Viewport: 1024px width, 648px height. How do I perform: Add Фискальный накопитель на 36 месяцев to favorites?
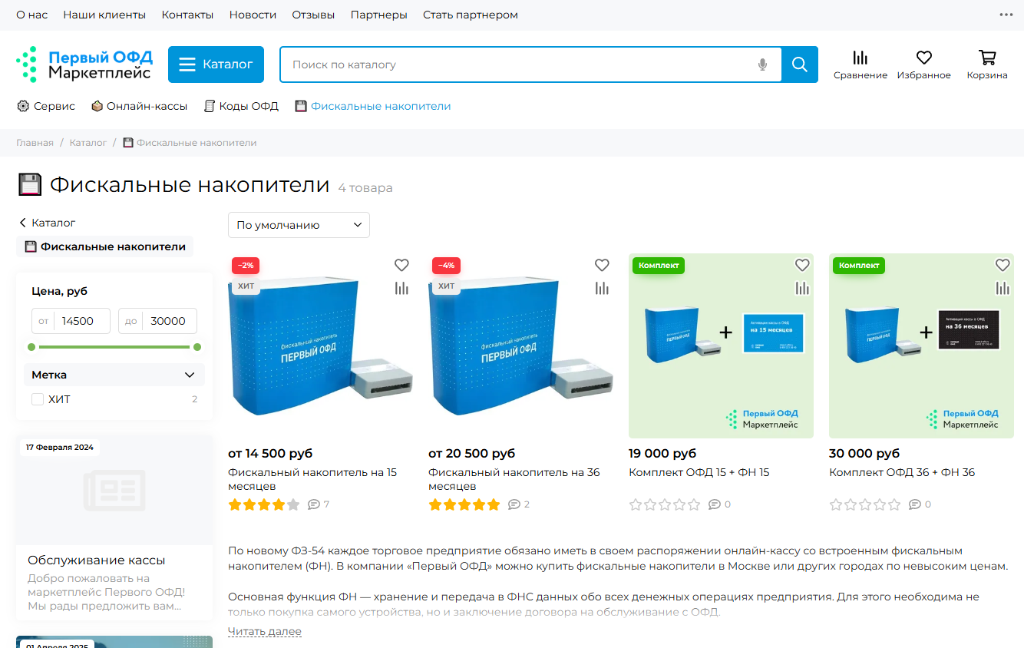602,265
